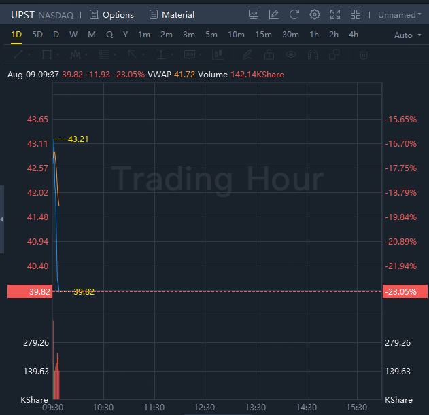429x415 pixels.
Task: Expand the left side panel handle
Action: point(2,219)
